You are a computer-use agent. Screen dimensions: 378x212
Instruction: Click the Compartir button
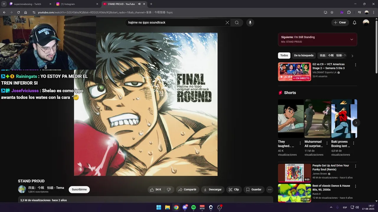tap(188, 190)
